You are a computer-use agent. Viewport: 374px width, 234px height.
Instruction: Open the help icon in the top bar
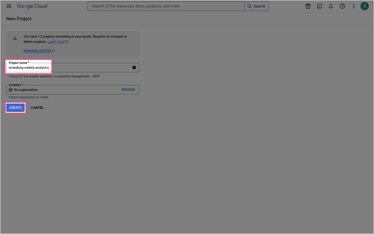click(342, 6)
